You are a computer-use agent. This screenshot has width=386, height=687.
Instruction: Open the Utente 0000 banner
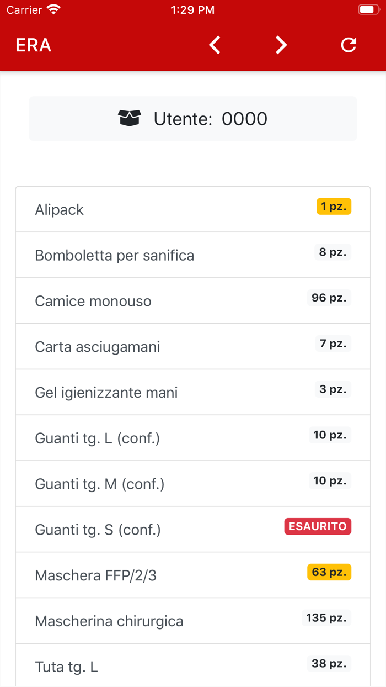point(192,118)
